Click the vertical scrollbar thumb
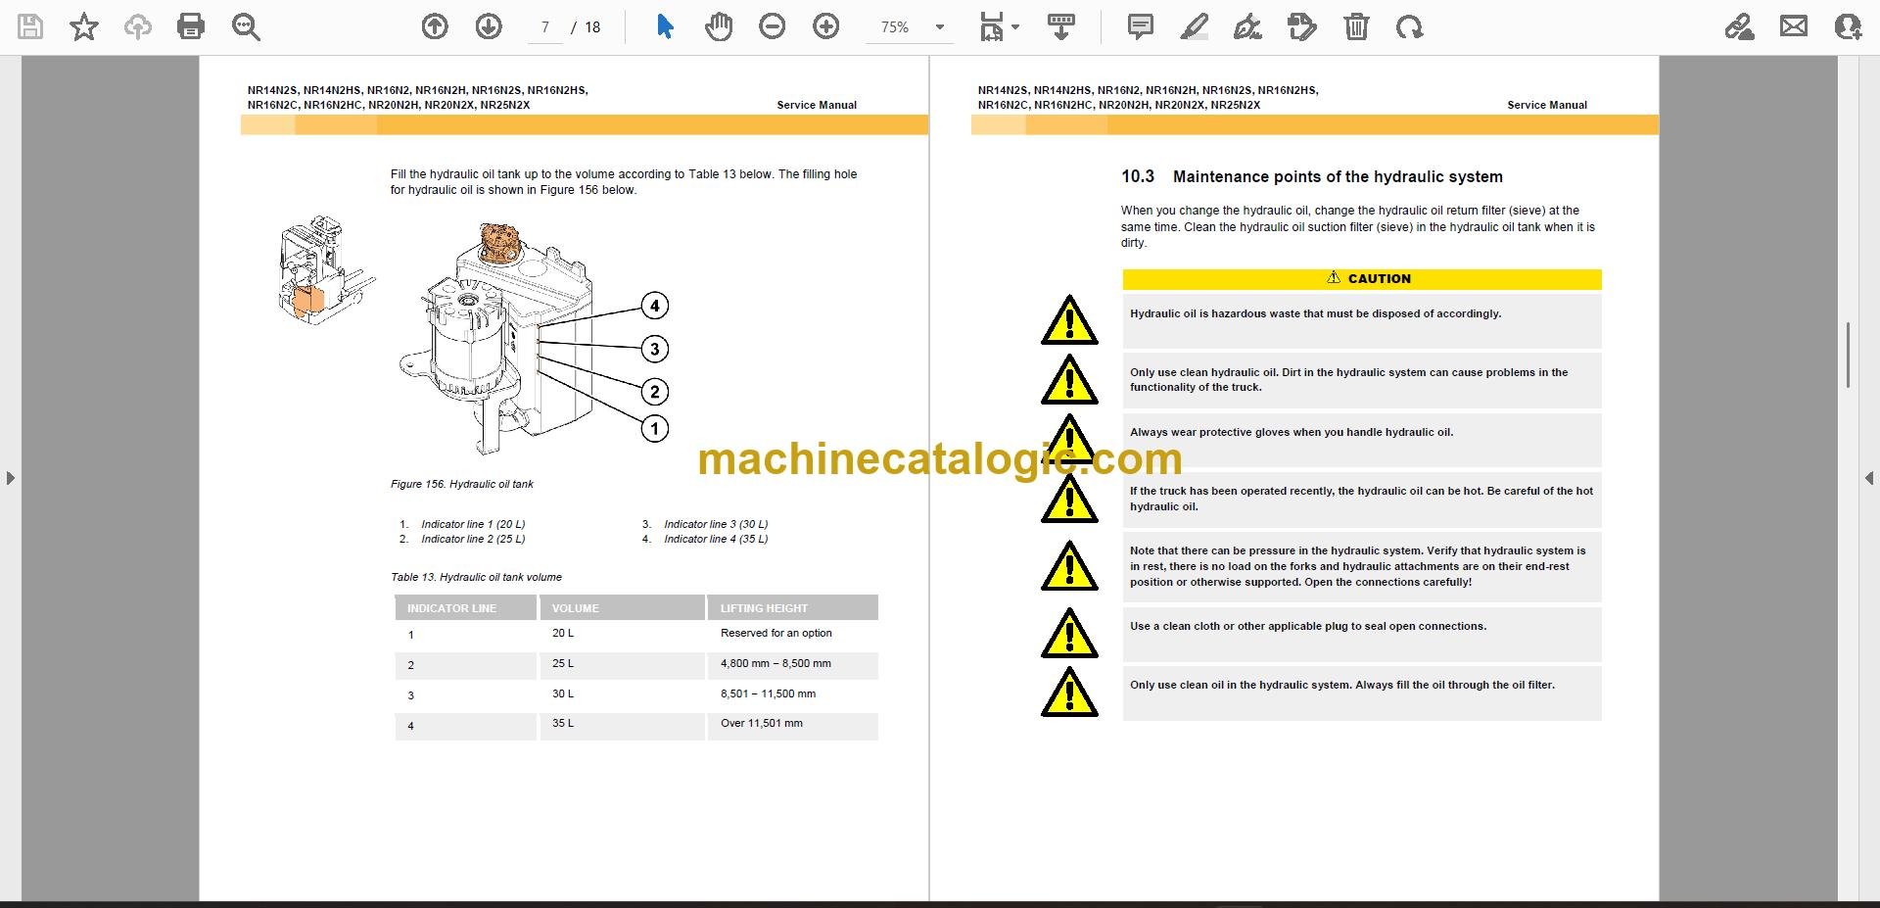1880x908 pixels. click(1848, 355)
